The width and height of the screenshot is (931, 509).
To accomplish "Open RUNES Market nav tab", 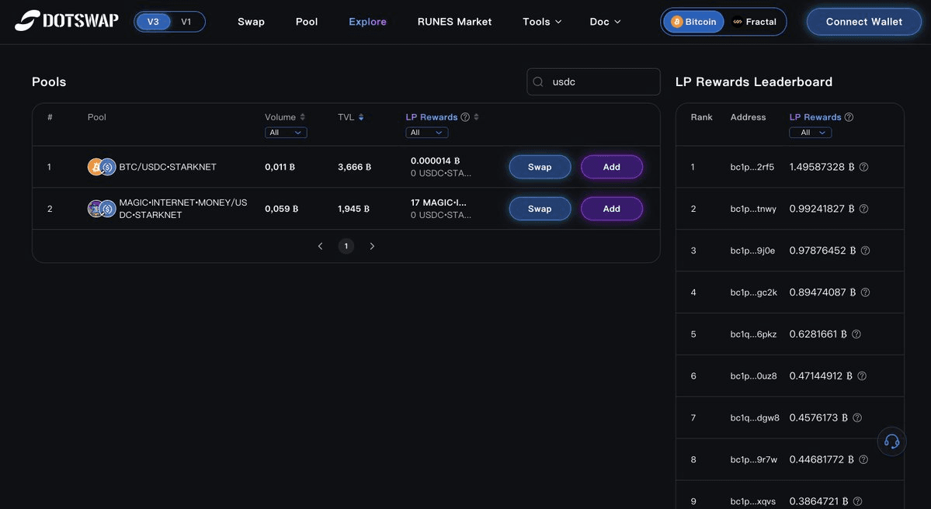I will [454, 22].
